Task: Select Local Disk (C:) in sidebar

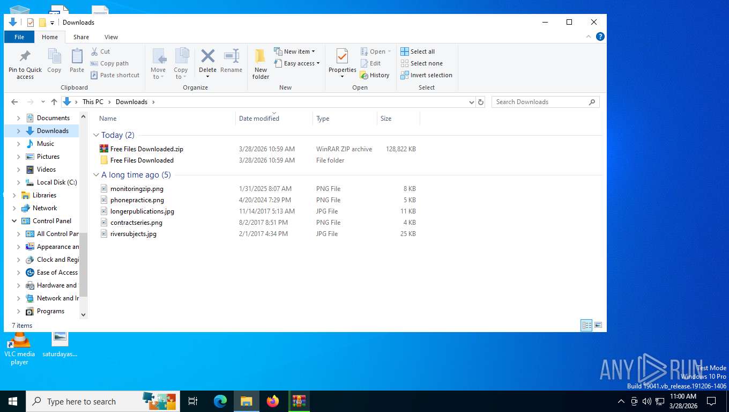Action: [x=57, y=182]
